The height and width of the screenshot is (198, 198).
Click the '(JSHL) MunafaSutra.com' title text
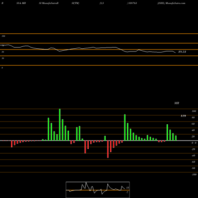coord(171,3)
